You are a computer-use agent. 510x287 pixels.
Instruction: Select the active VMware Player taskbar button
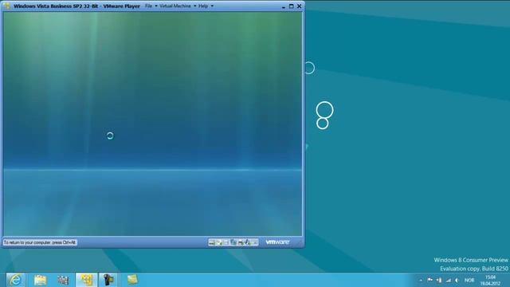pos(86,280)
